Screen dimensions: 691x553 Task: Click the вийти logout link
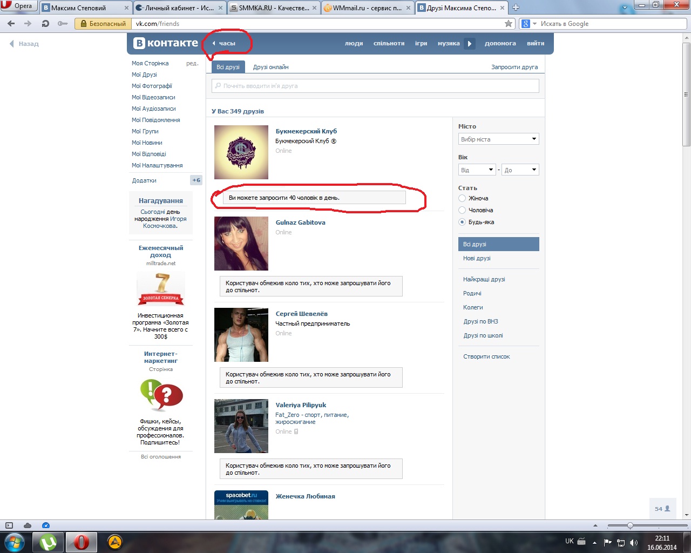tap(536, 43)
